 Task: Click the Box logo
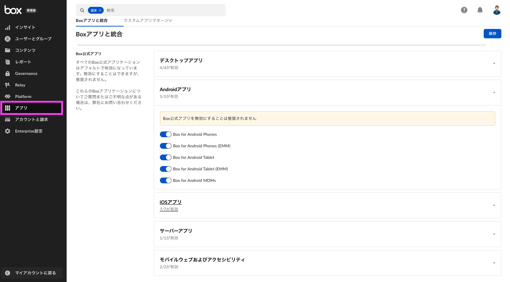tap(13, 10)
